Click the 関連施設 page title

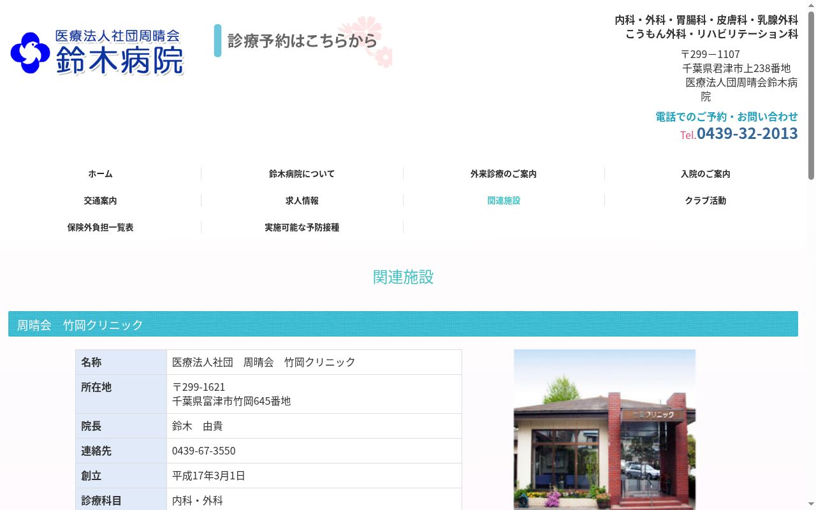click(x=403, y=277)
